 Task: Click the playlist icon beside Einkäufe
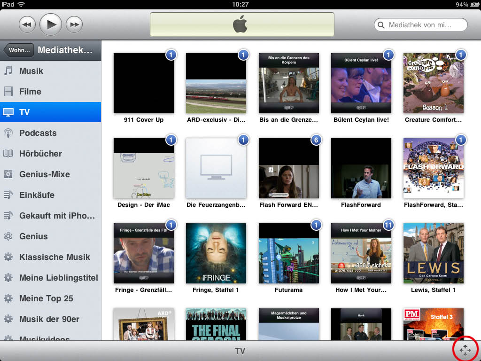[x=8, y=195]
